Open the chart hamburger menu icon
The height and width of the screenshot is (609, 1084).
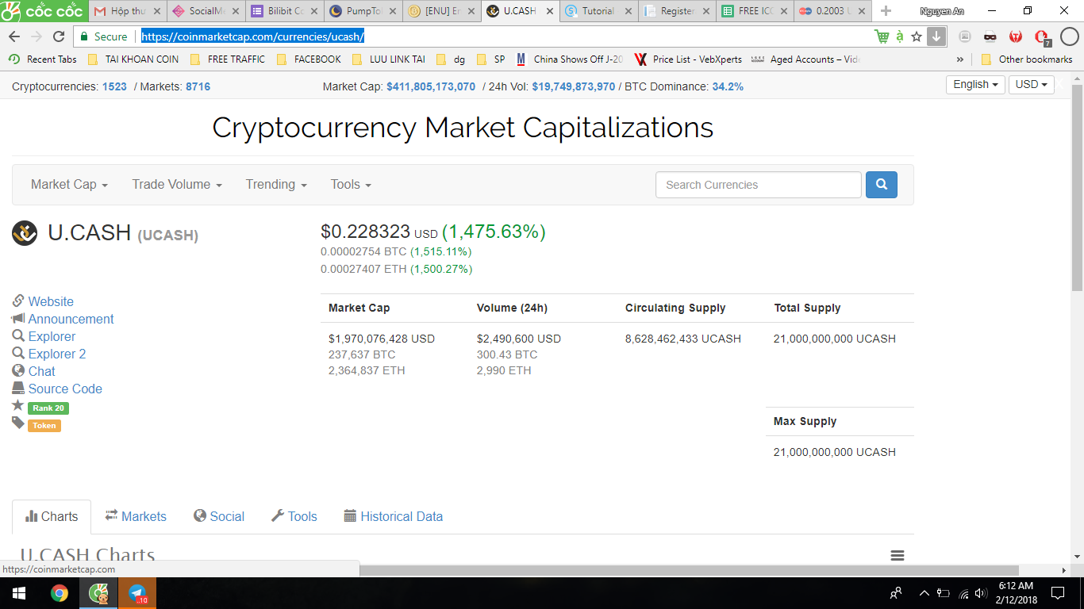click(898, 556)
